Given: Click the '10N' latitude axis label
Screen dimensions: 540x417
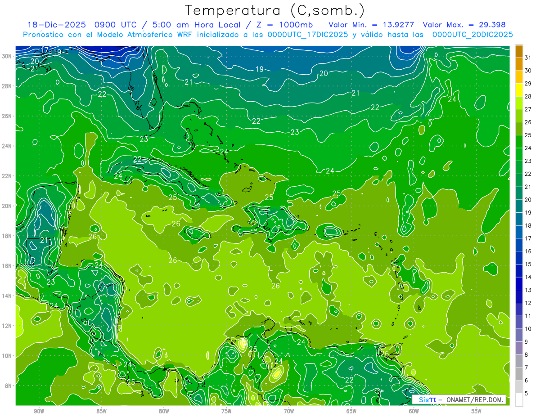Looking at the screenshot, I should click(7, 355).
